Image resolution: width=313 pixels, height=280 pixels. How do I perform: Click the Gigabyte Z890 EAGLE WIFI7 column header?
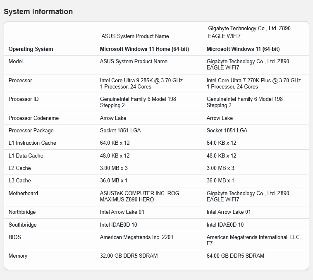pyautogui.click(x=249, y=32)
